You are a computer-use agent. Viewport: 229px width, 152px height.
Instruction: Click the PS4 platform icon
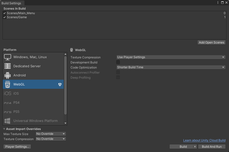pyautogui.click(x=8, y=103)
